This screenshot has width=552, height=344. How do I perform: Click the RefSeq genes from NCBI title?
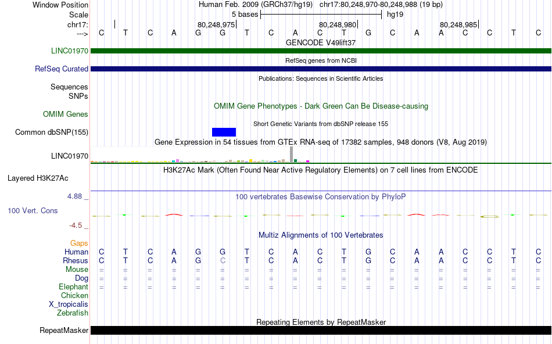click(x=321, y=60)
